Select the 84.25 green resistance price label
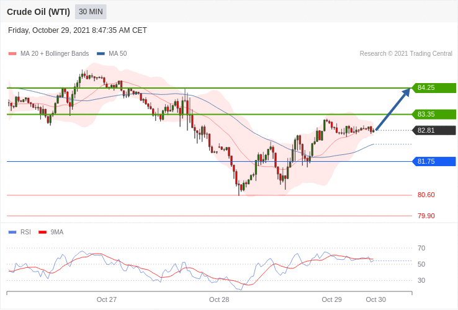 (x=434, y=87)
